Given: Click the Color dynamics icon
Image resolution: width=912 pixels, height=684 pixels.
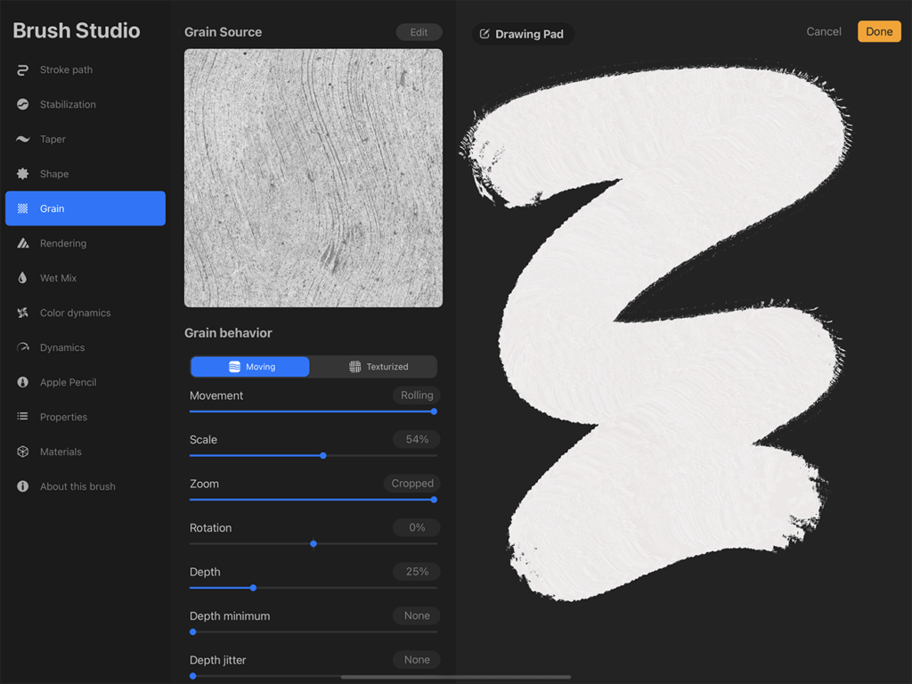Looking at the screenshot, I should pos(22,313).
